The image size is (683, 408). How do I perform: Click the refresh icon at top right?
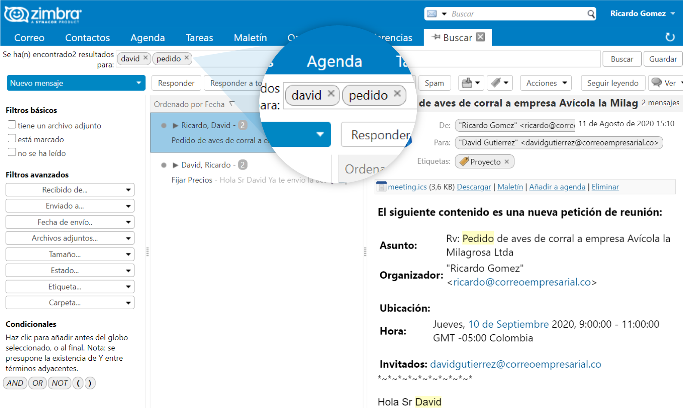670,37
